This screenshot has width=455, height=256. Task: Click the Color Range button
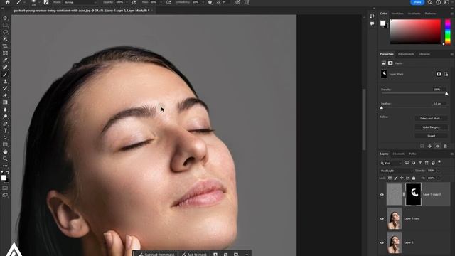pyautogui.click(x=432, y=127)
